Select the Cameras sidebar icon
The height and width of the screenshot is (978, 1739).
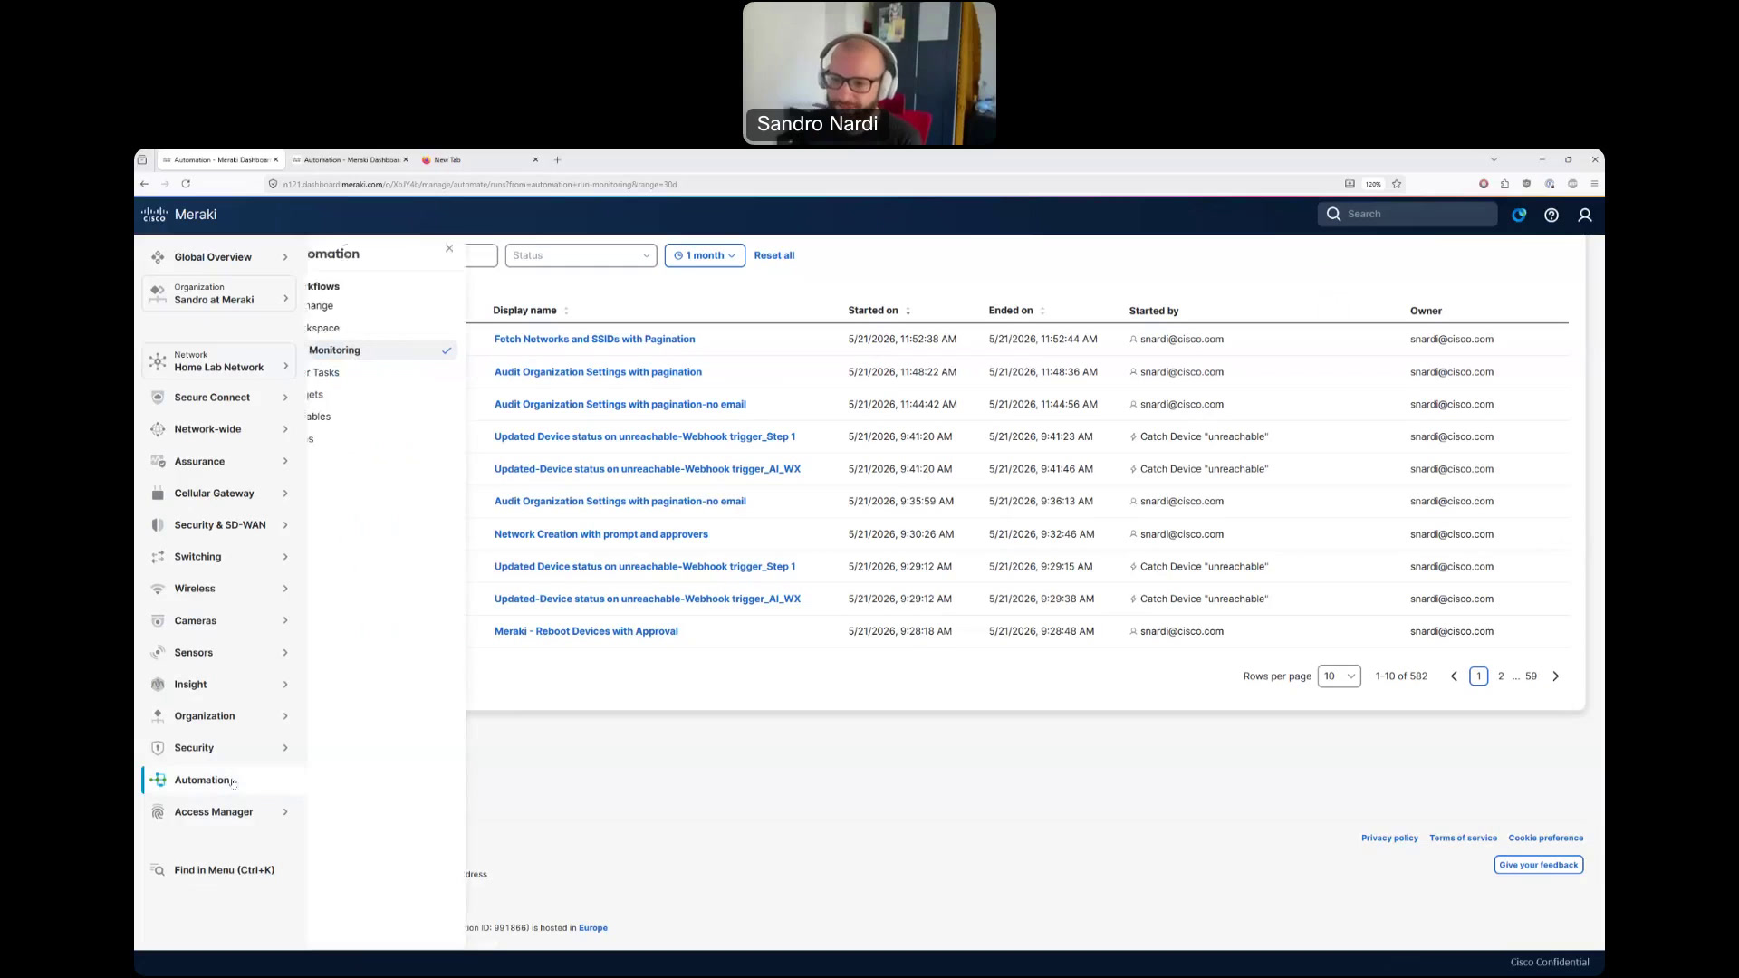158,620
